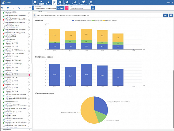The image size is (174, 131).
Task: Click the sort up-down arrows icon
Action: (x=13, y=8)
